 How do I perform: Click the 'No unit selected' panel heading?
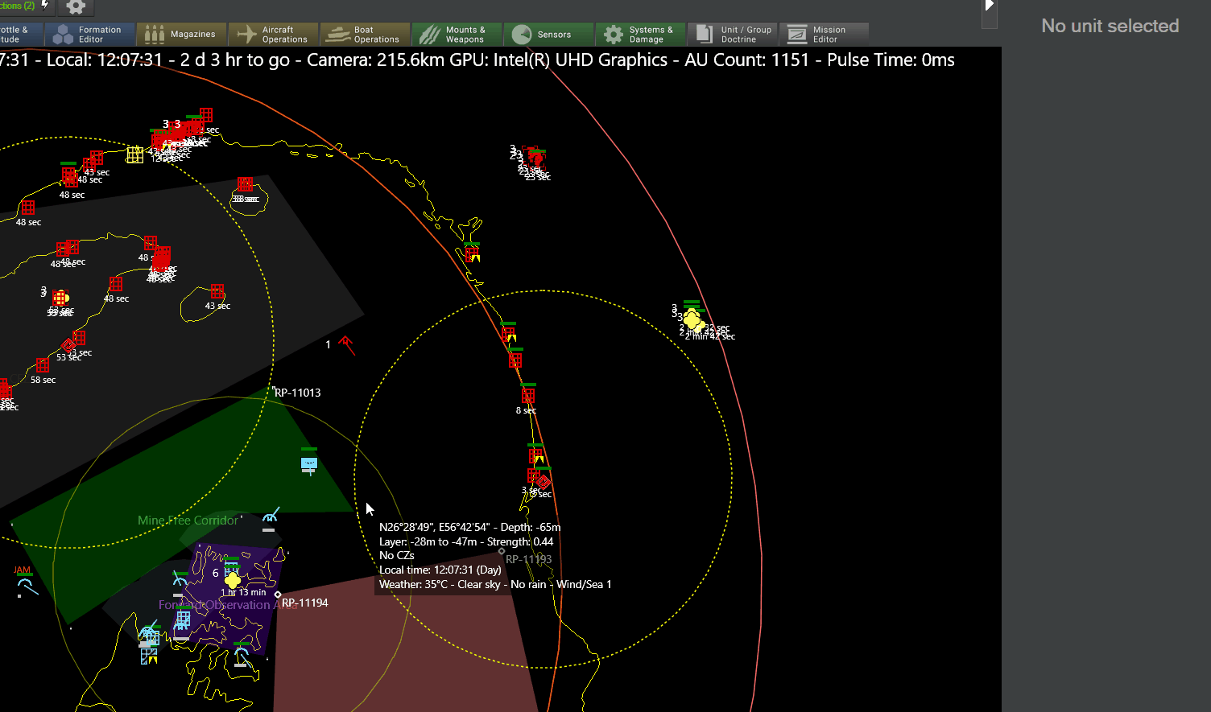[1110, 26]
